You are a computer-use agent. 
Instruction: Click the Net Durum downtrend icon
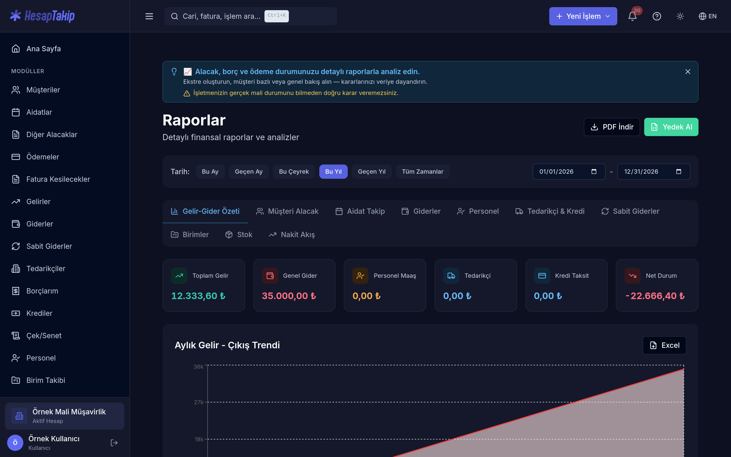[x=633, y=276]
